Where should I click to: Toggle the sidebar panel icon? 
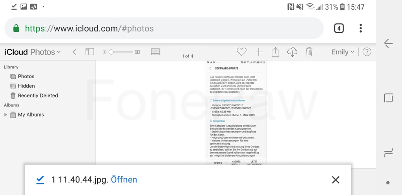tap(90, 52)
